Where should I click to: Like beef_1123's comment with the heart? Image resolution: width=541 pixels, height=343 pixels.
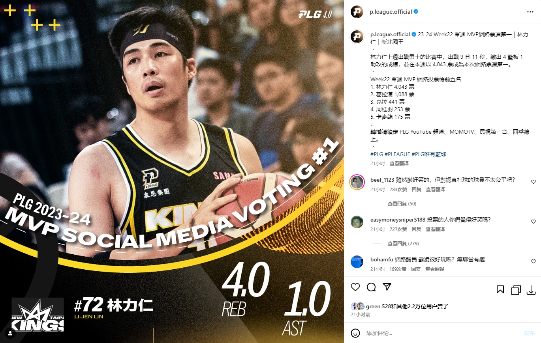click(533, 182)
